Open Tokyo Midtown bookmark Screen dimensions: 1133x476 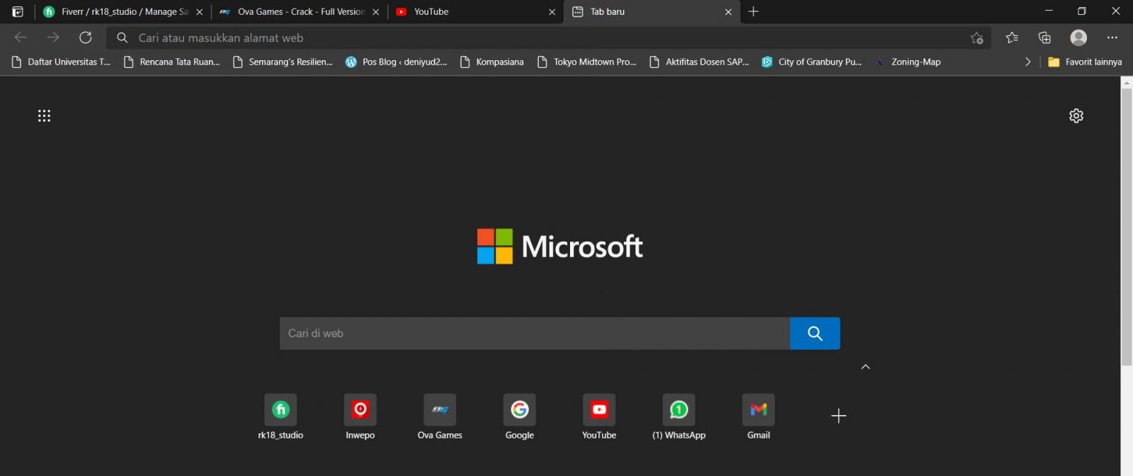coord(587,62)
